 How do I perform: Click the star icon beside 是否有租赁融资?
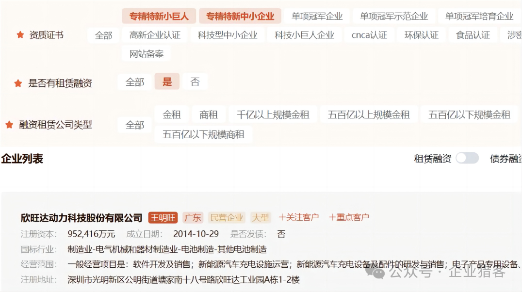point(18,83)
